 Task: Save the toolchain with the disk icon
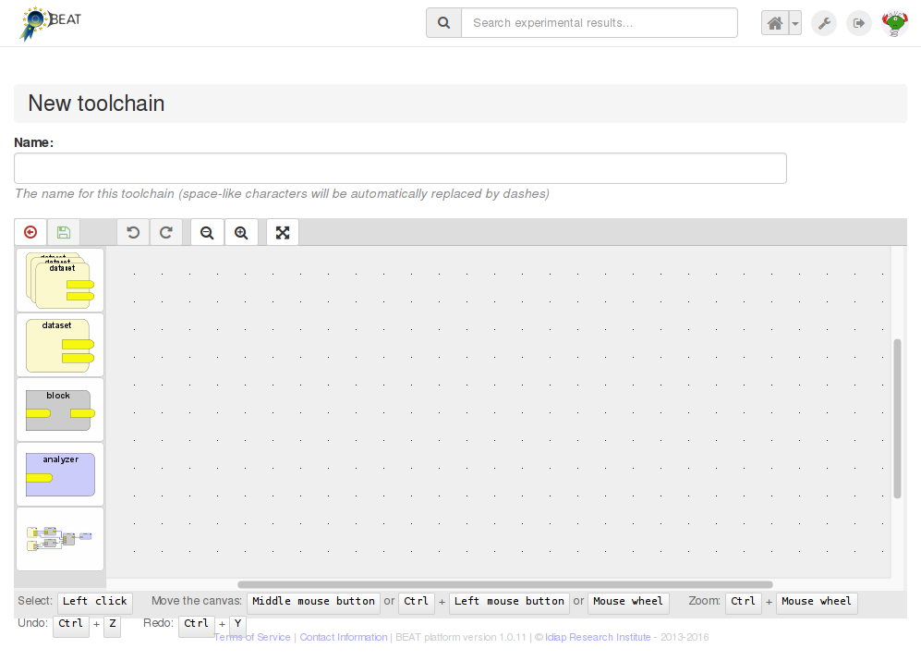[63, 232]
